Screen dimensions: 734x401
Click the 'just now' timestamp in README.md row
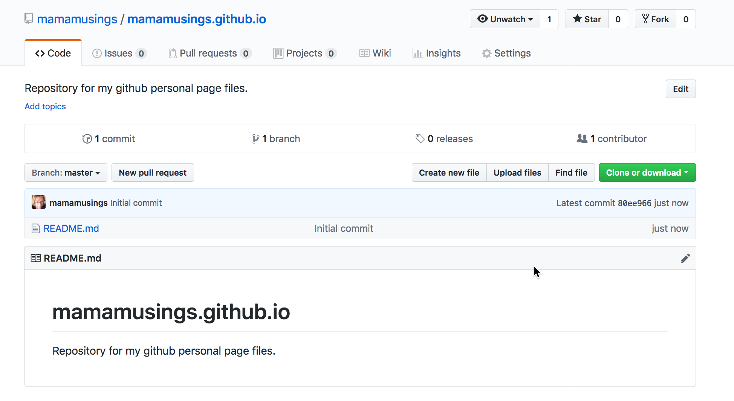click(x=670, y=228)
